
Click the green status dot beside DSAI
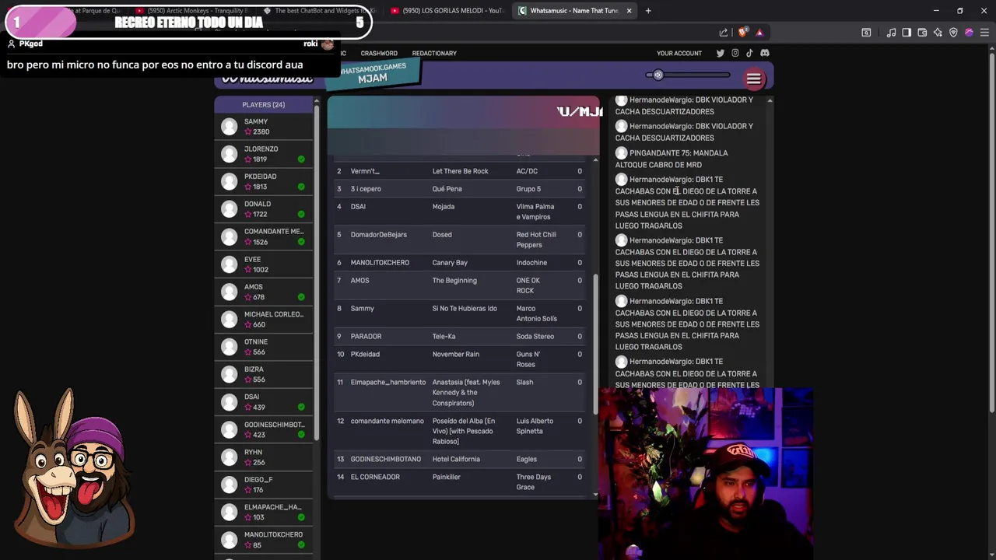(x=301, y=407)
